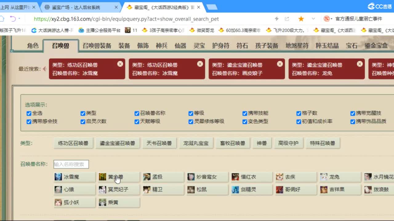The width and height of the screenshot is (394, 221).
Task: Choose type 鎏金宝鉴召唤兽
Action: pyautogui.click(x=117, y=143)
